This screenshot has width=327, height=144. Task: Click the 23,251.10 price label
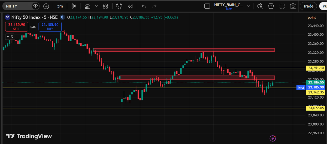tap(316, 68)
